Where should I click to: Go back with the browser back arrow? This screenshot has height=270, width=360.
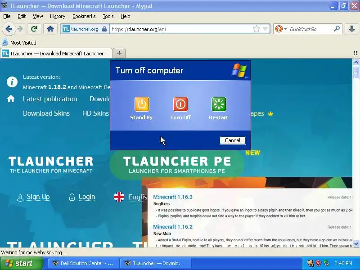9,29
